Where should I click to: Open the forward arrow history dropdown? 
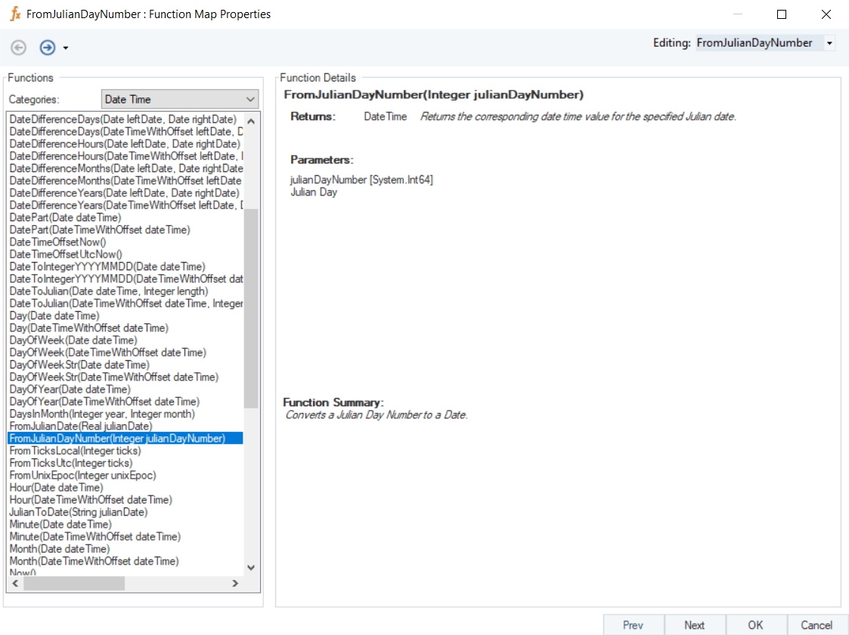(x=66, y=48)
